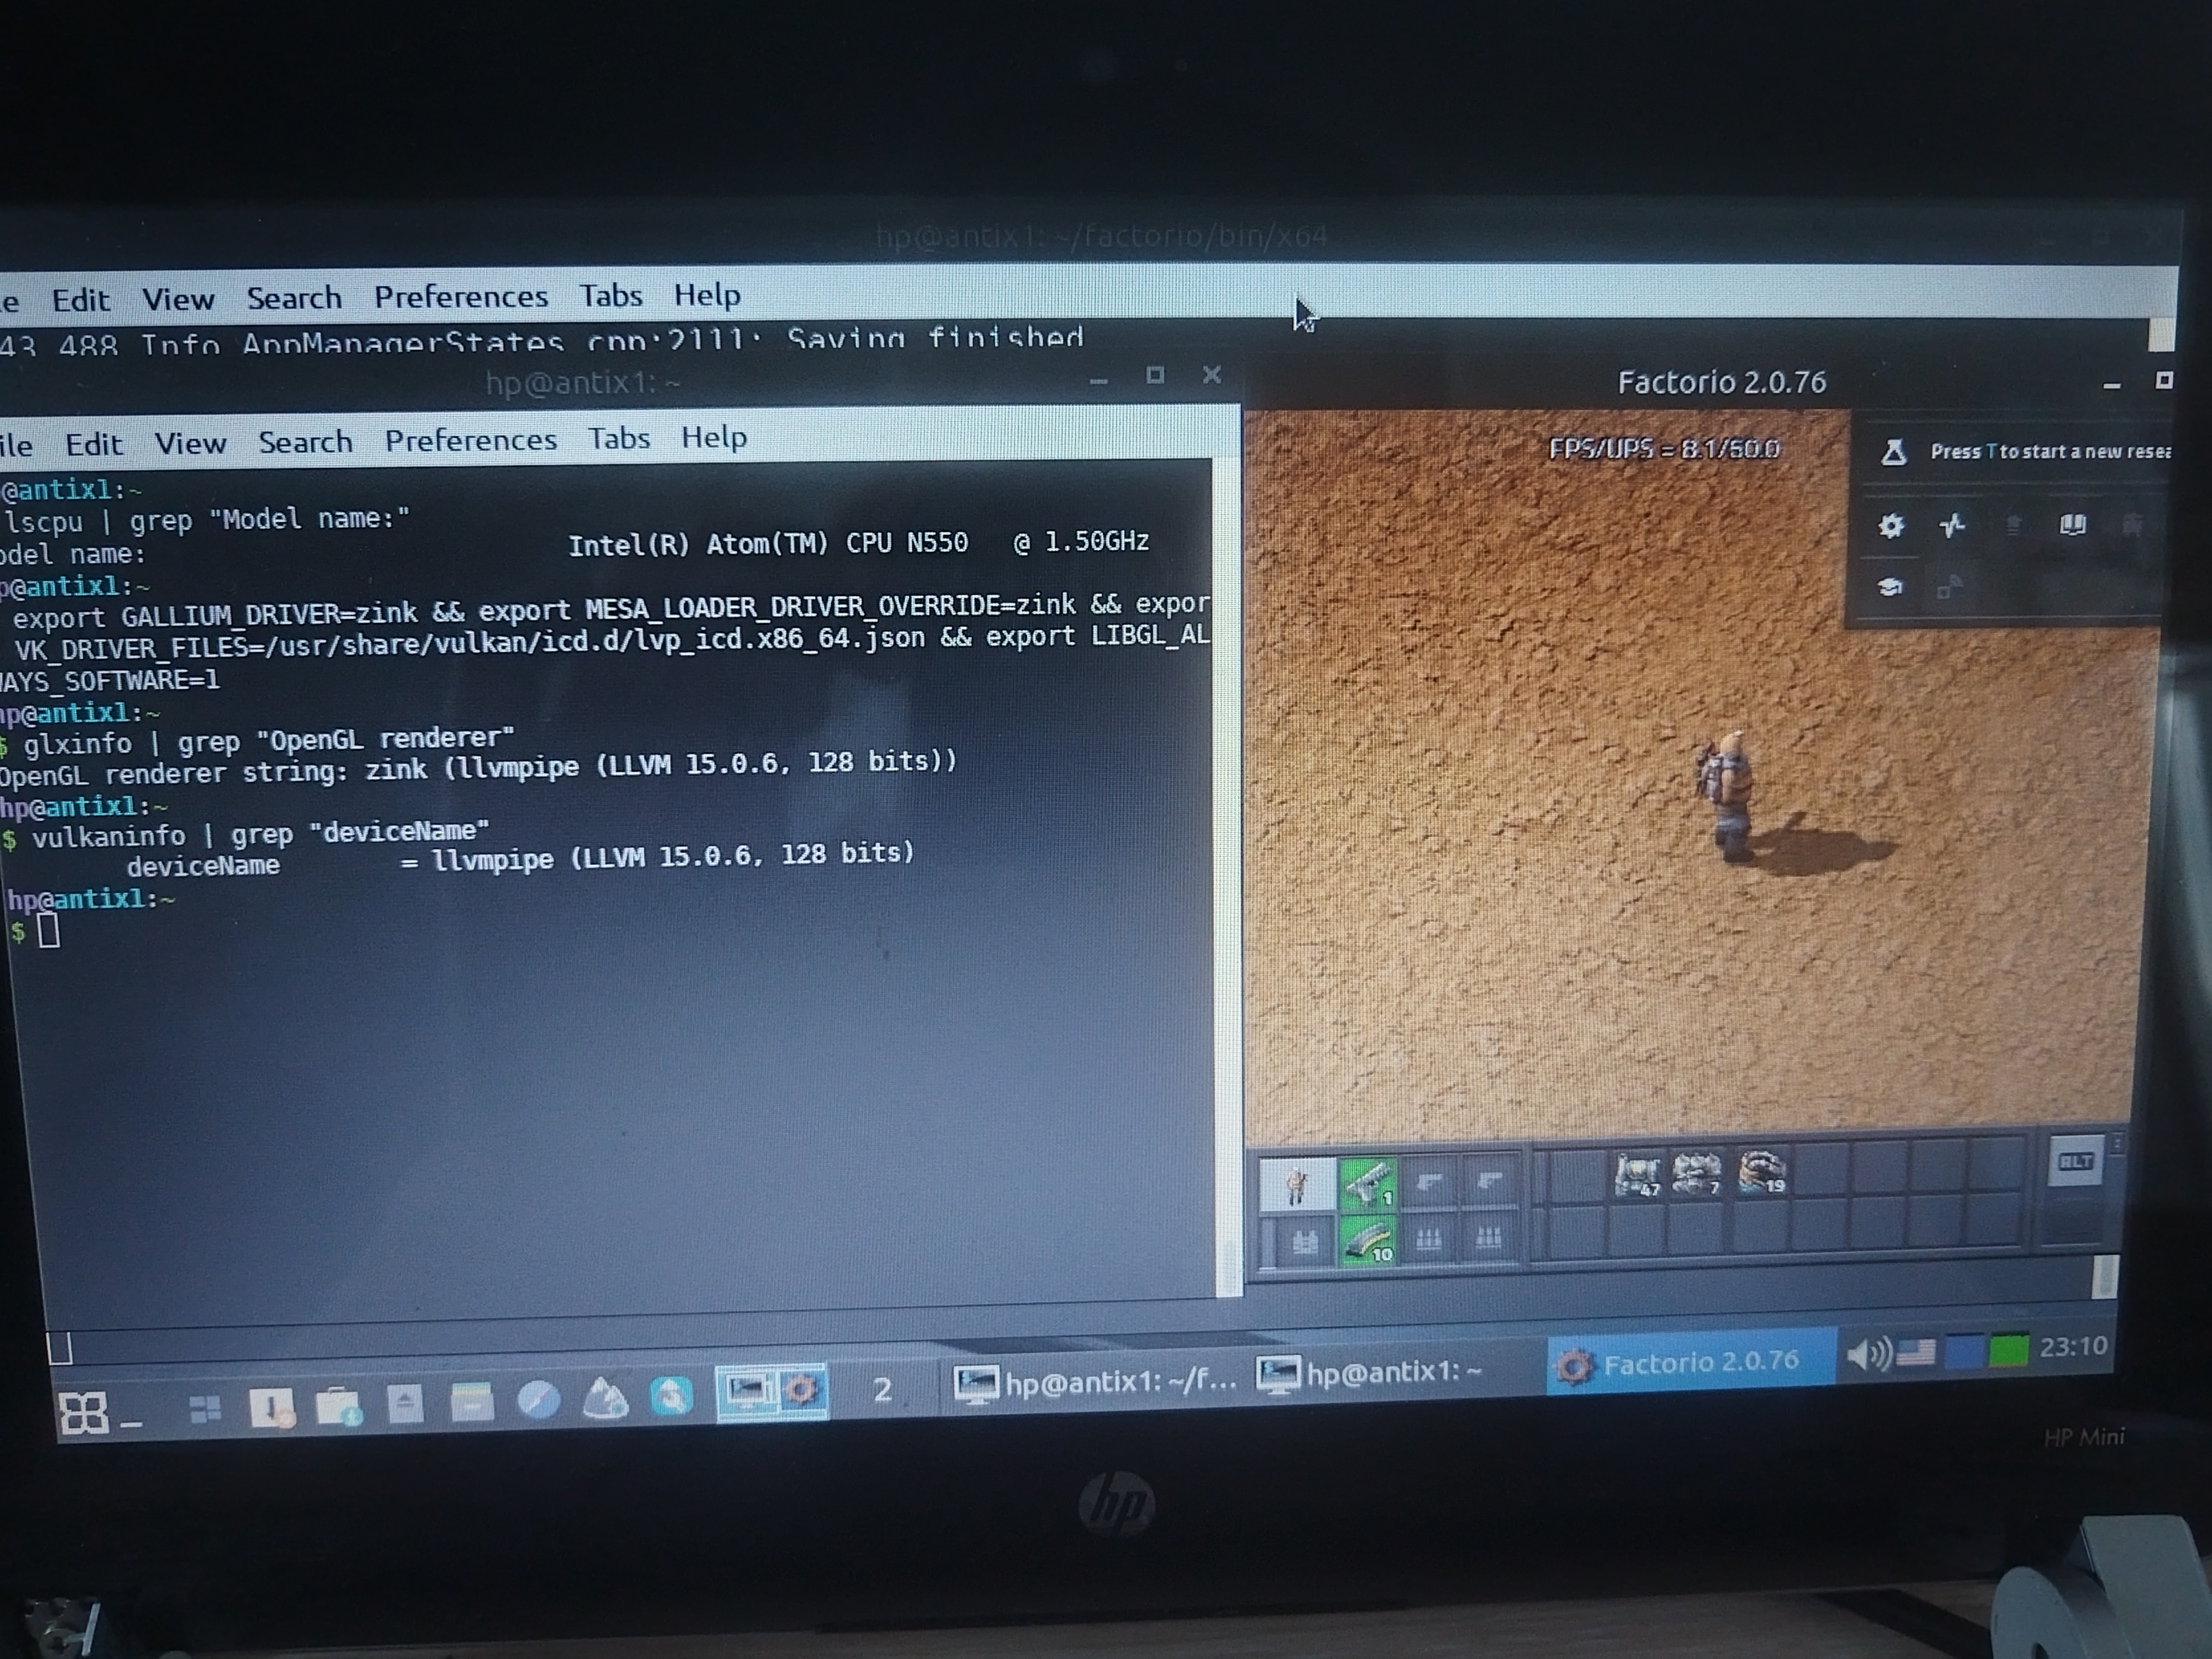The width and height of the screenshot is (2212, 1659).
Task: Open View menu in background factorio terminal
Action: 178,299
